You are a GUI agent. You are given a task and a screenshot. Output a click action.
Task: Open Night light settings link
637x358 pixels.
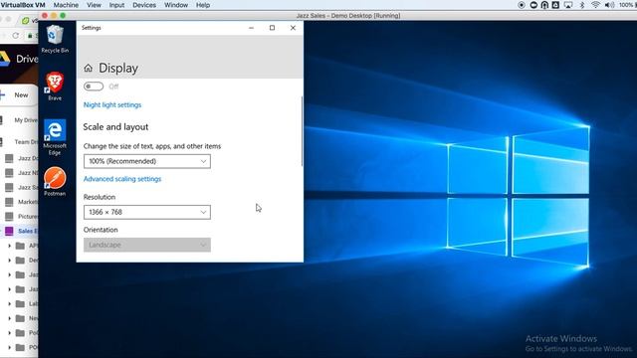click(x=112, y=104)
